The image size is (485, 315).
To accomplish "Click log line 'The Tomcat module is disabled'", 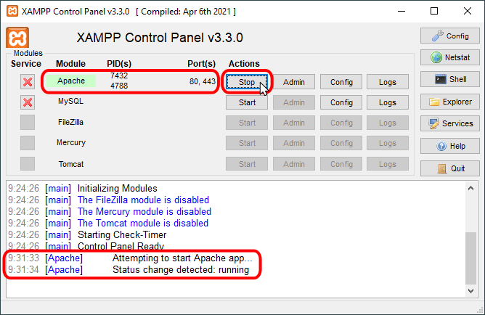I will 143,224.
